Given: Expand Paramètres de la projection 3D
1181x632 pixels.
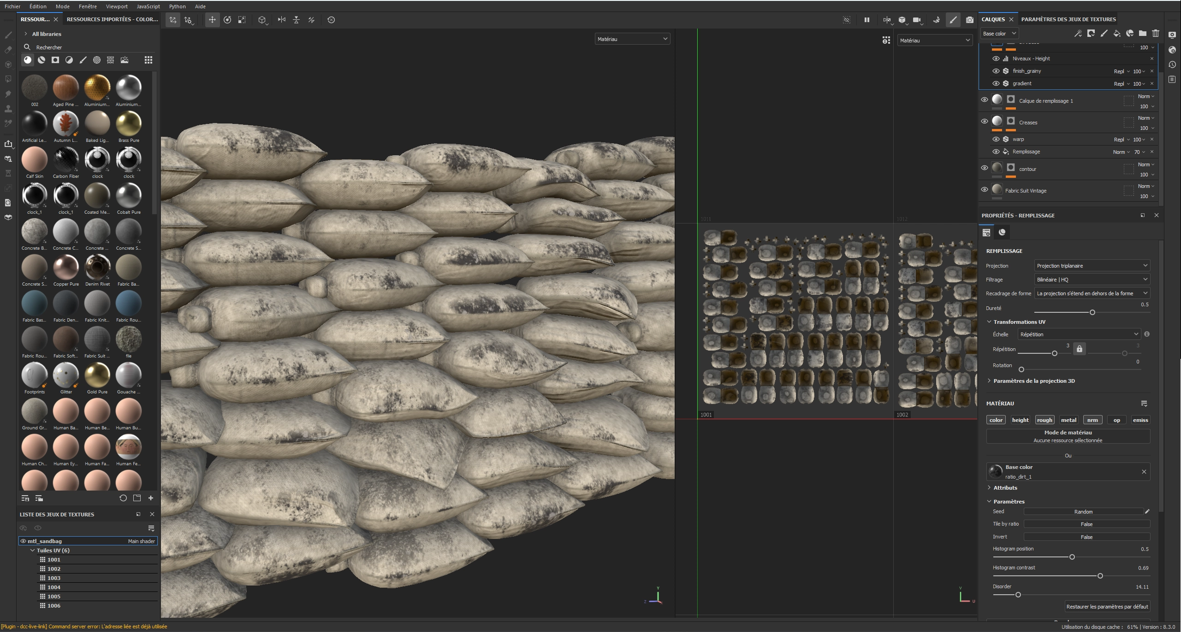Looking at the screenshot, I should point(1033,381).
